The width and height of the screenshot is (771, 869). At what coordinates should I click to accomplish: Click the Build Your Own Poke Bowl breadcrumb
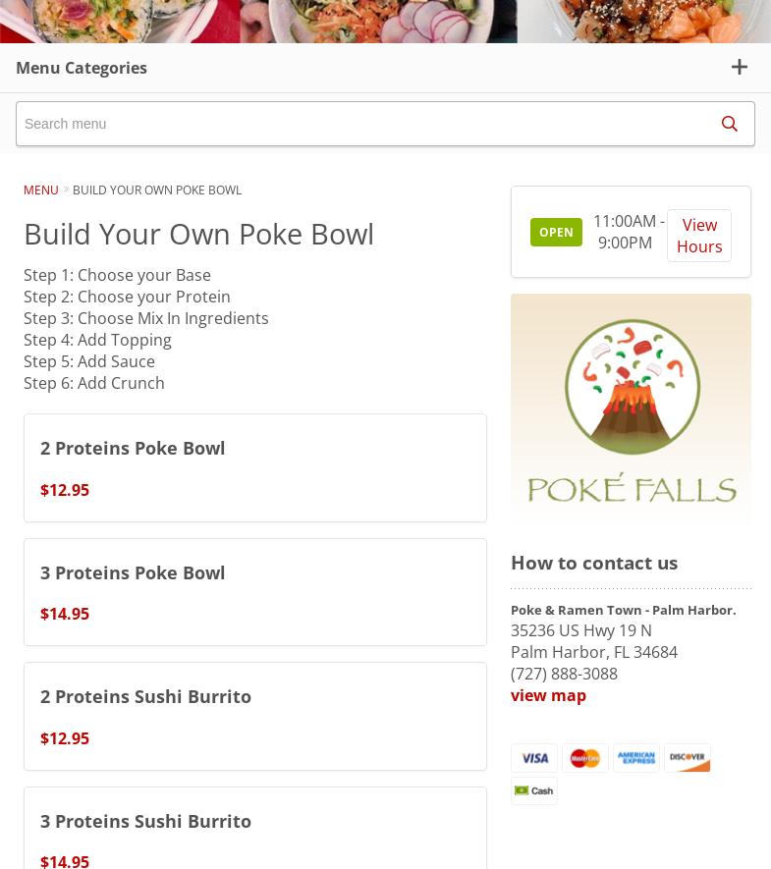pos(157,190)
